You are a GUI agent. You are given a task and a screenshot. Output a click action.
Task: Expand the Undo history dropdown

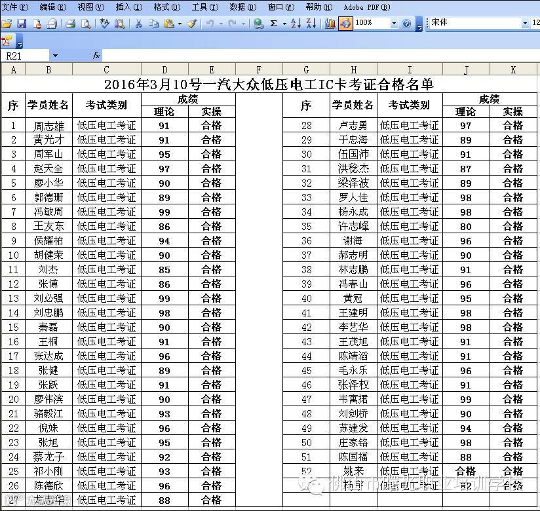tap(221, 24)
